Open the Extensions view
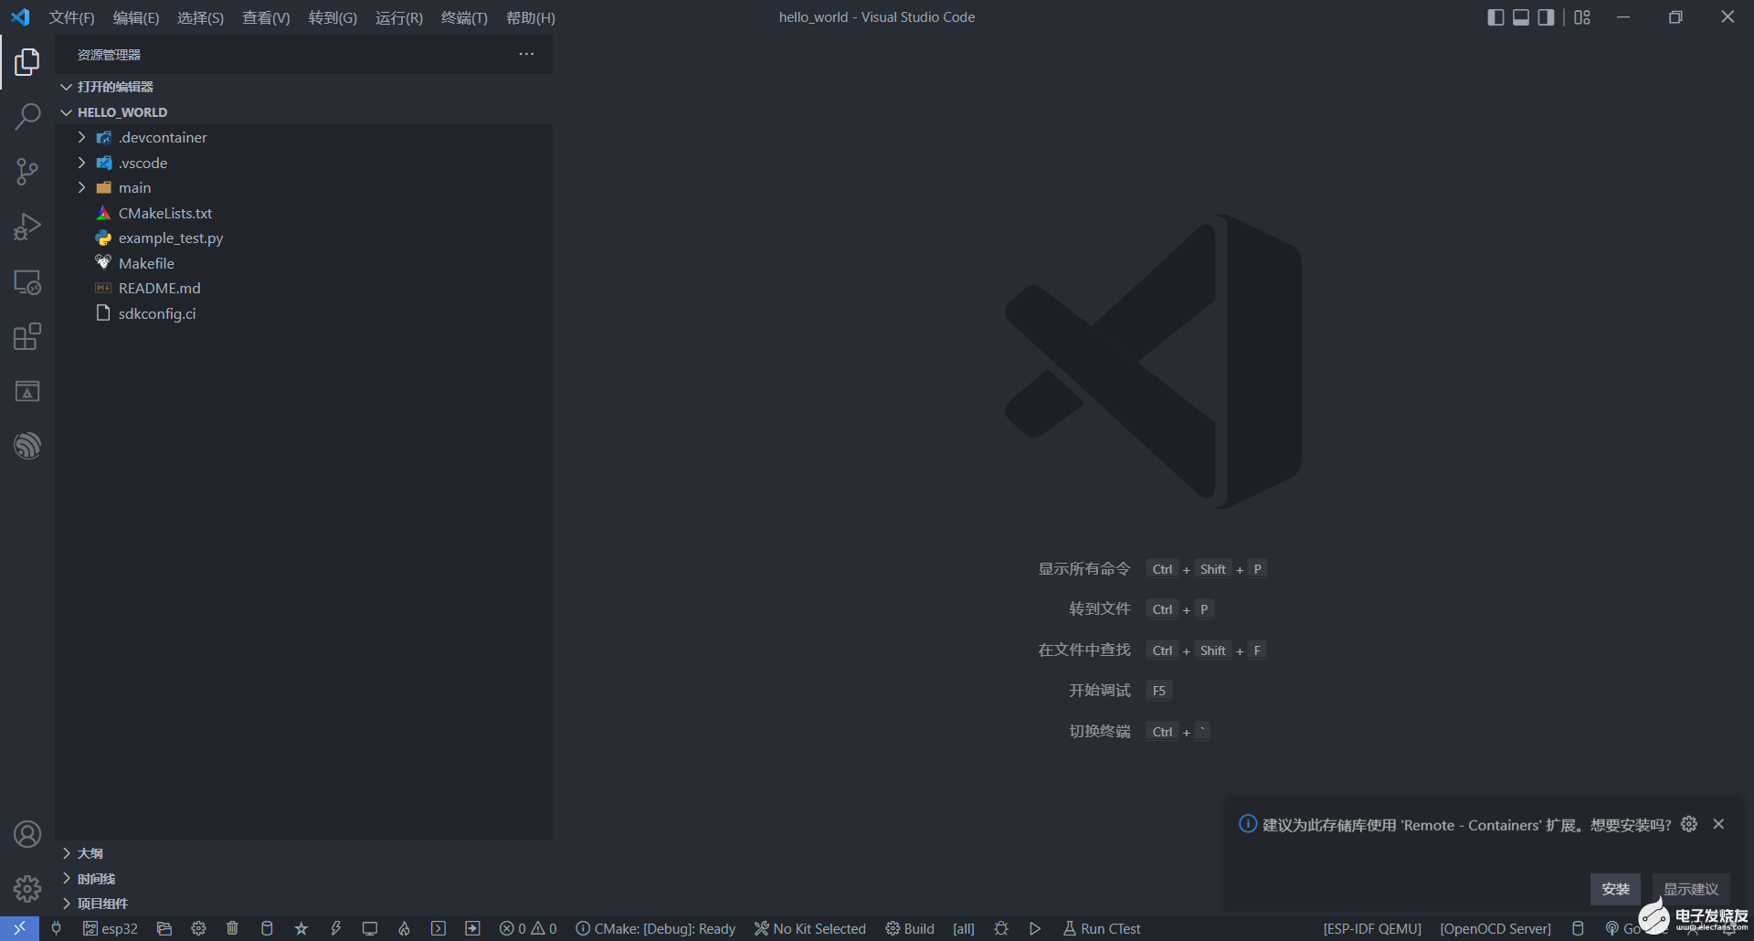The width and height of the screenshot is (1754, 941). [27, 336]
